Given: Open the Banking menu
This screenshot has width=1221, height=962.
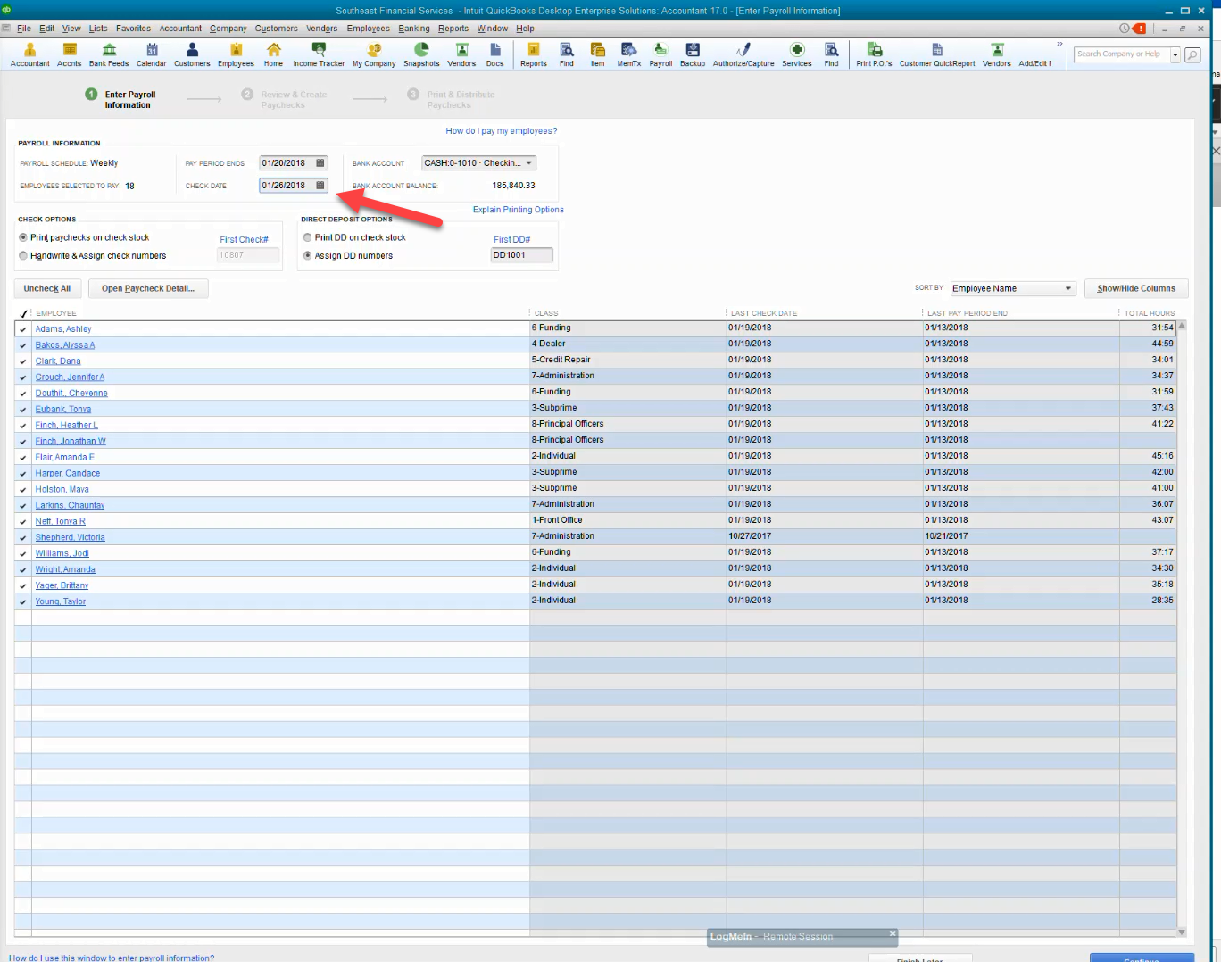Looking at the screenshot, I should pos(414,28).
